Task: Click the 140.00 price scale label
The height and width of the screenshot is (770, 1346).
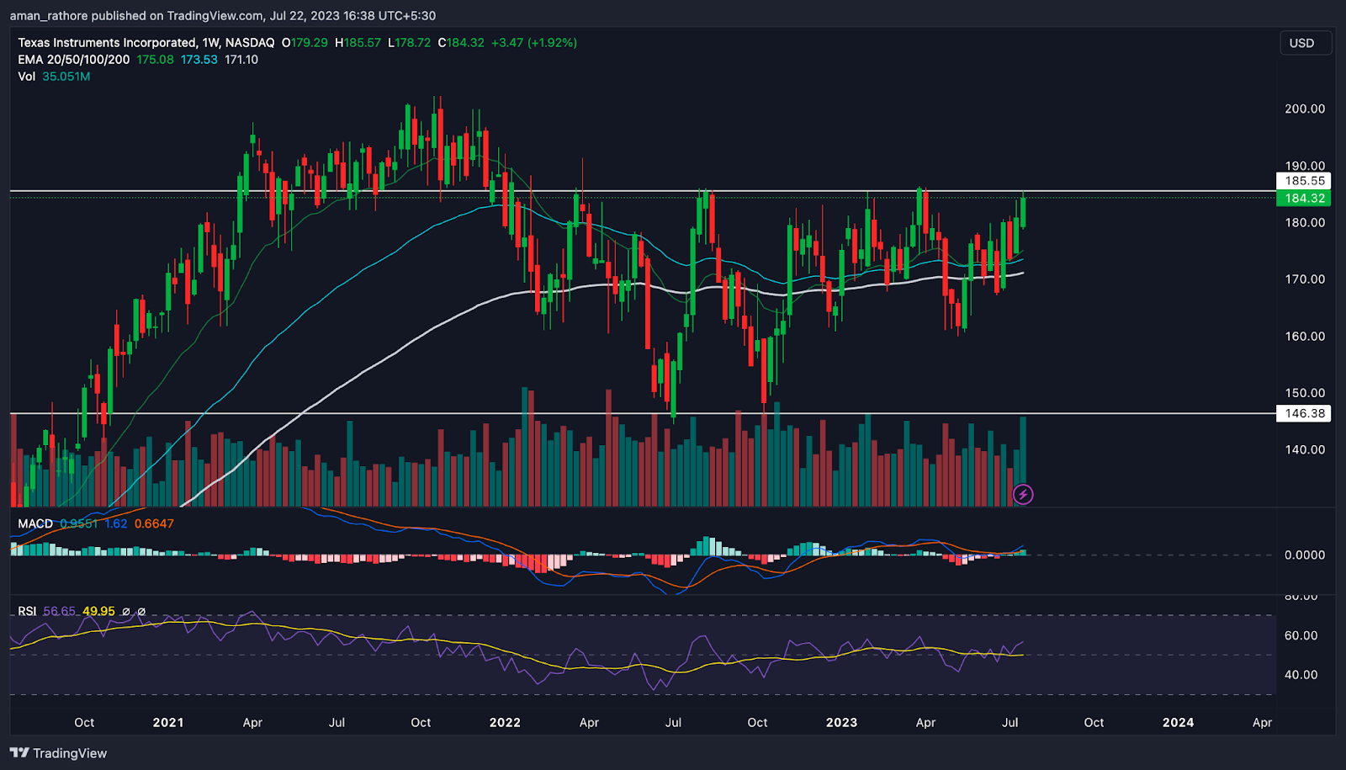Action: pos(1305,449)
